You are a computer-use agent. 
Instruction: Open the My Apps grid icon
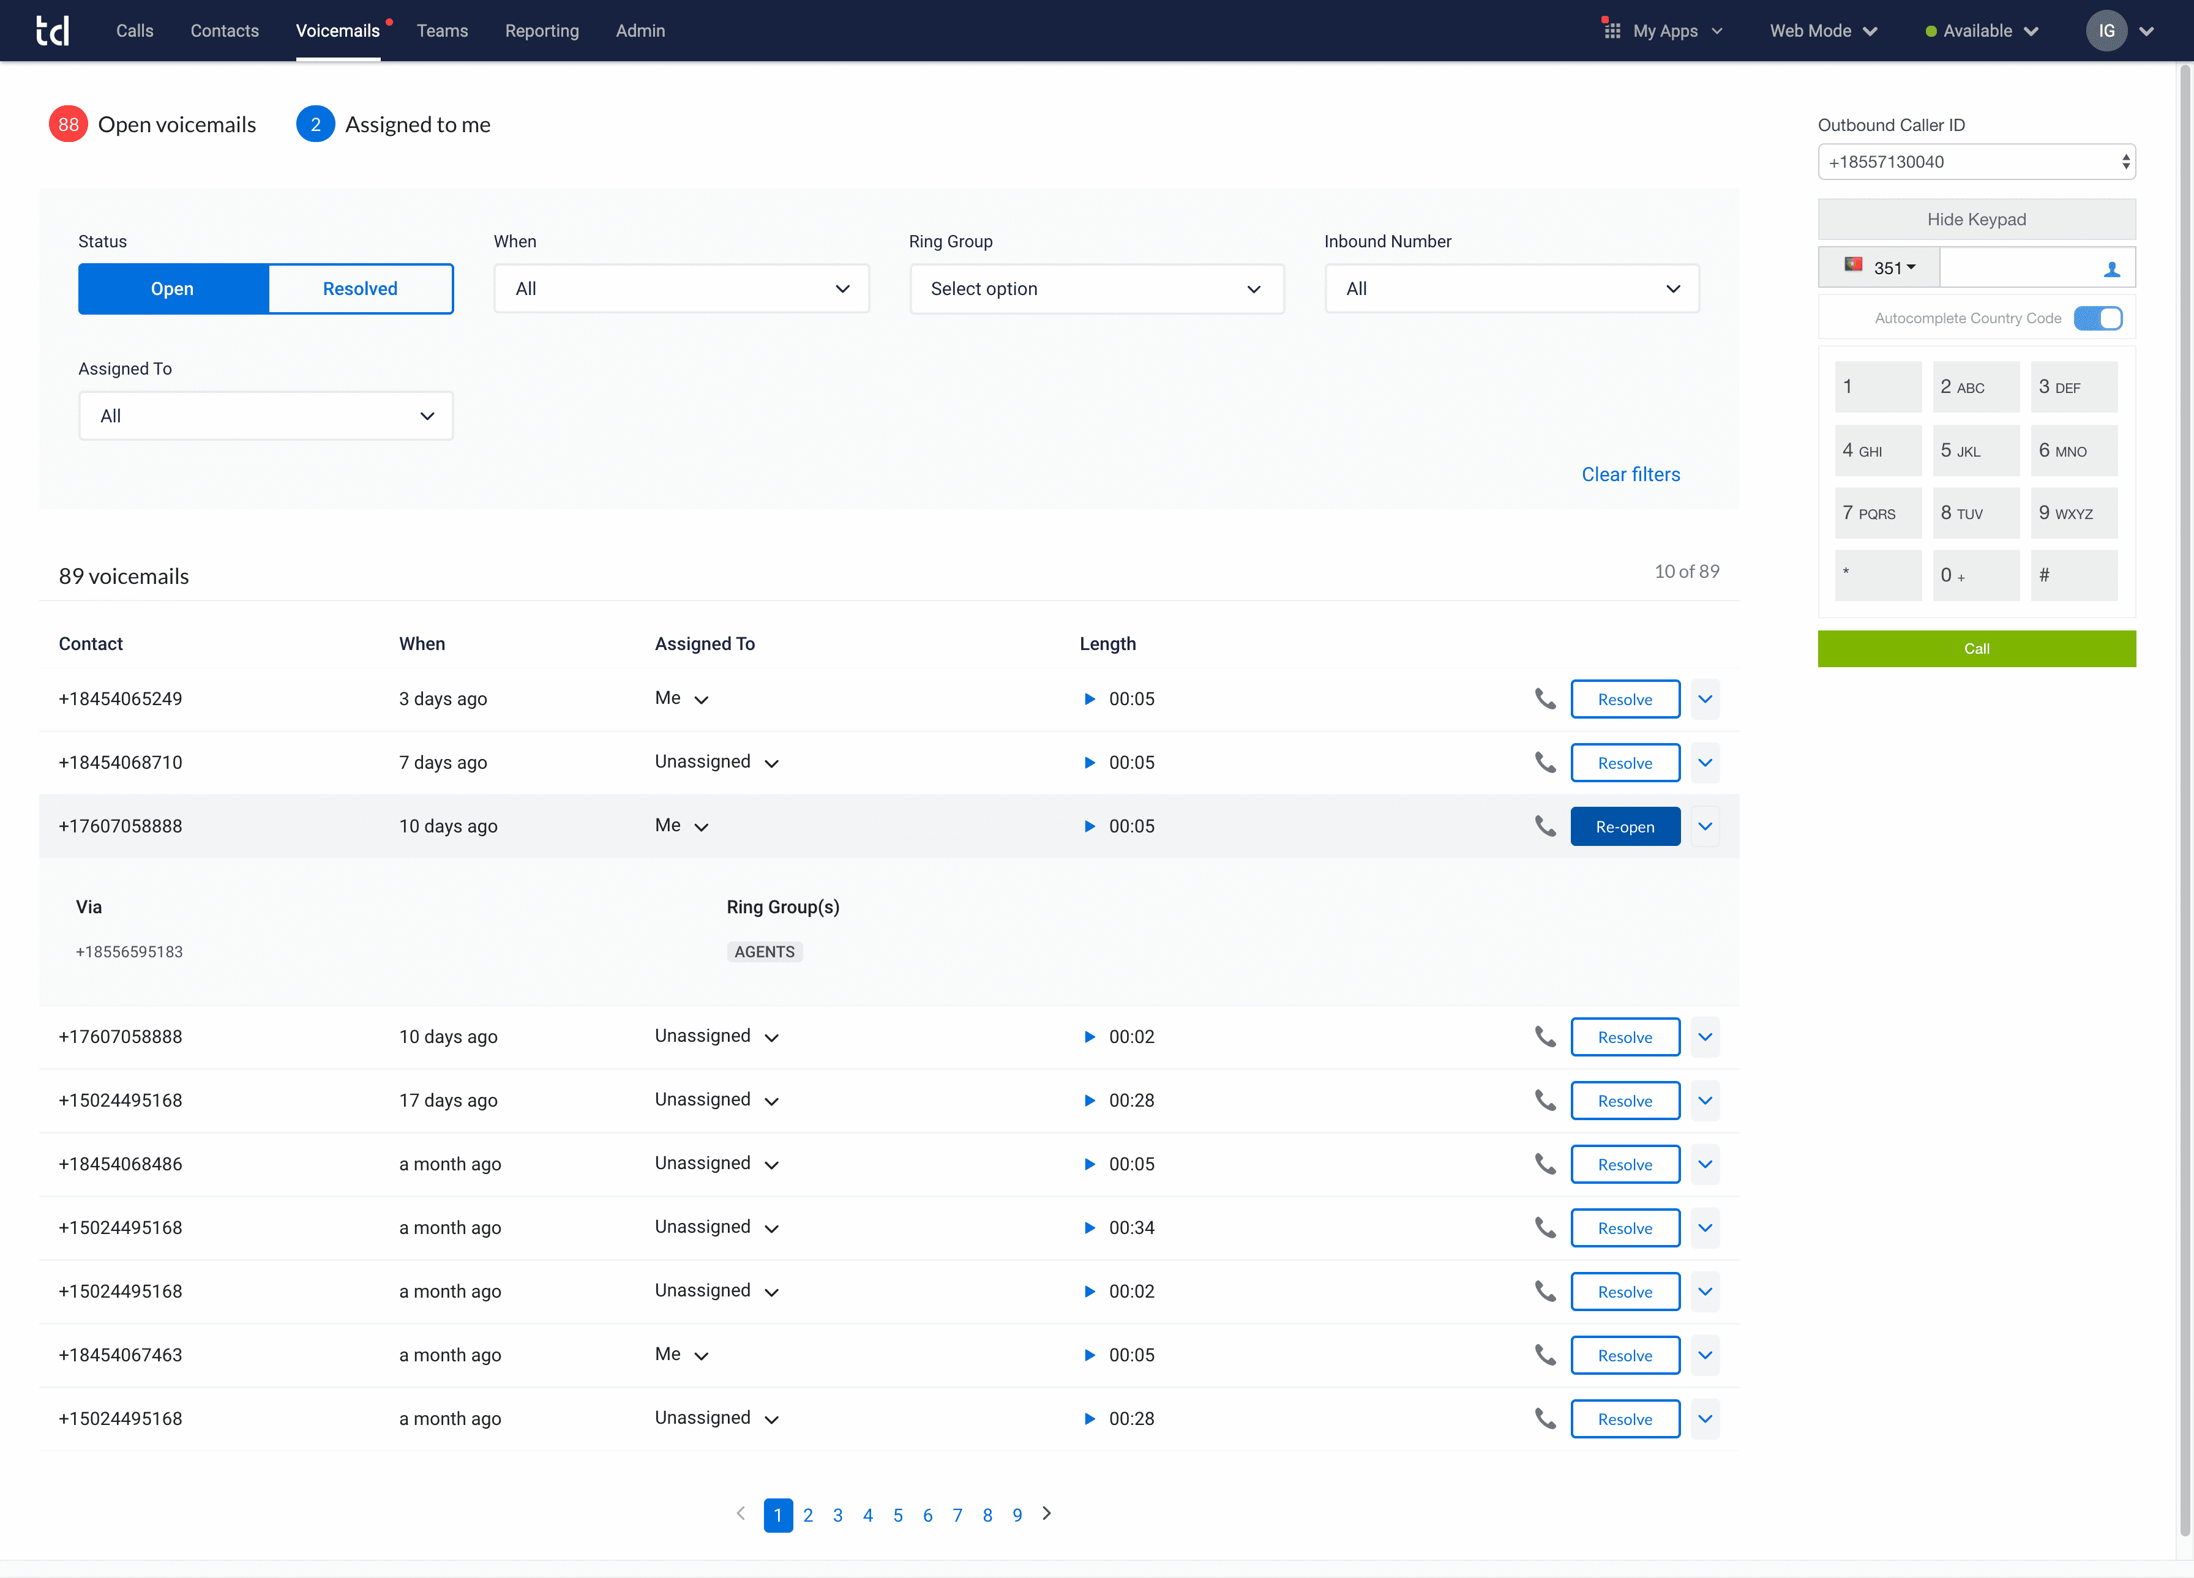(1612, 31)
